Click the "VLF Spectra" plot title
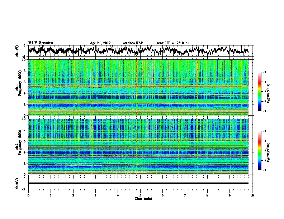The image size is (284, 219). click(x=41, y=43)
